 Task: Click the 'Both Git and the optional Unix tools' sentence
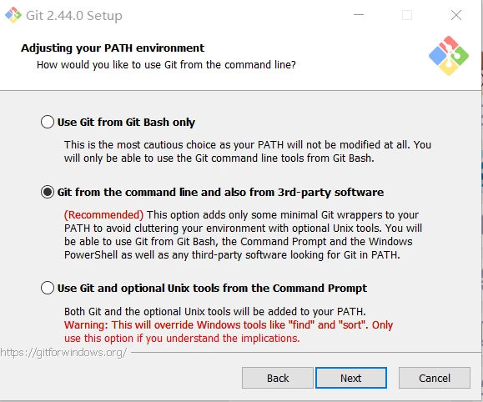click(x=215, y=311)
